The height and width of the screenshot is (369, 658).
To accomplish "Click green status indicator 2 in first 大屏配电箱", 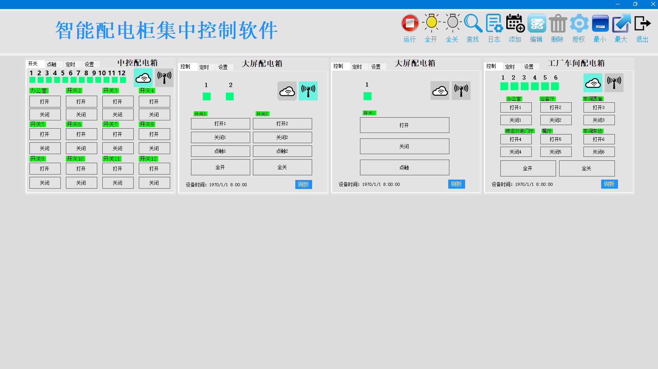I will 230,96.
